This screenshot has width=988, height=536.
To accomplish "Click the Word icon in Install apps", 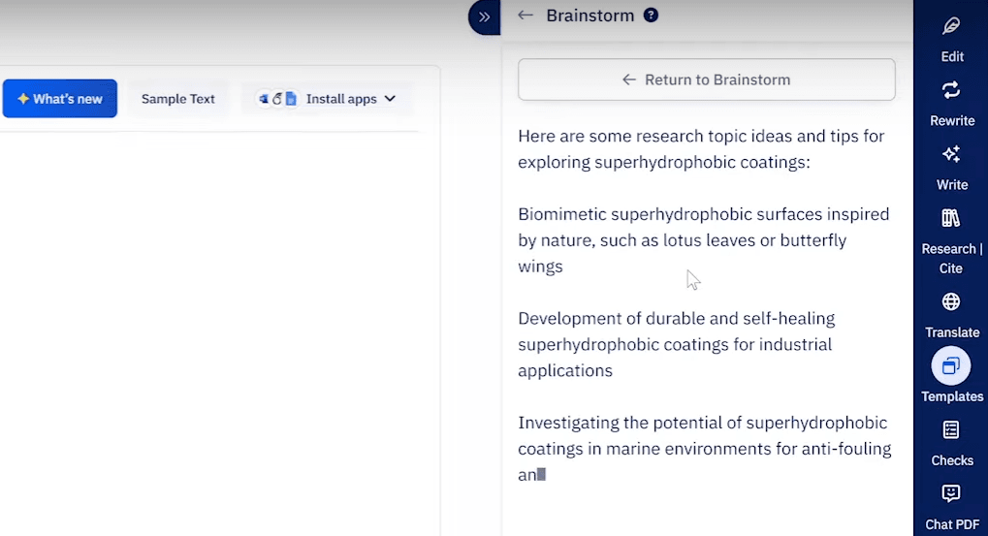I will click(264, 99).
